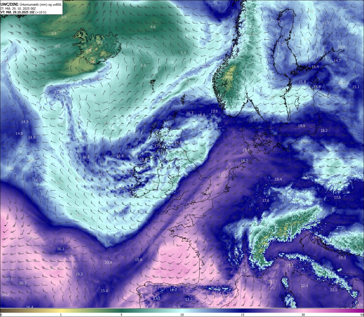Select the 12.7 value over Spain

[x=189, y=300]
